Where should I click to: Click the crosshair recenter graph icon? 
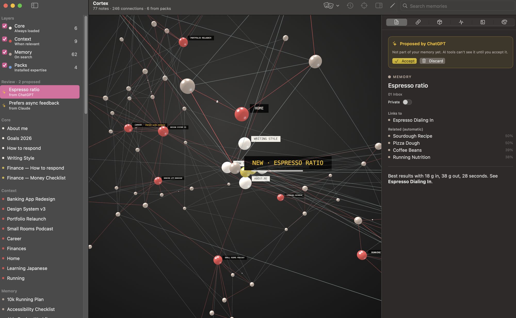coord(364,5)
